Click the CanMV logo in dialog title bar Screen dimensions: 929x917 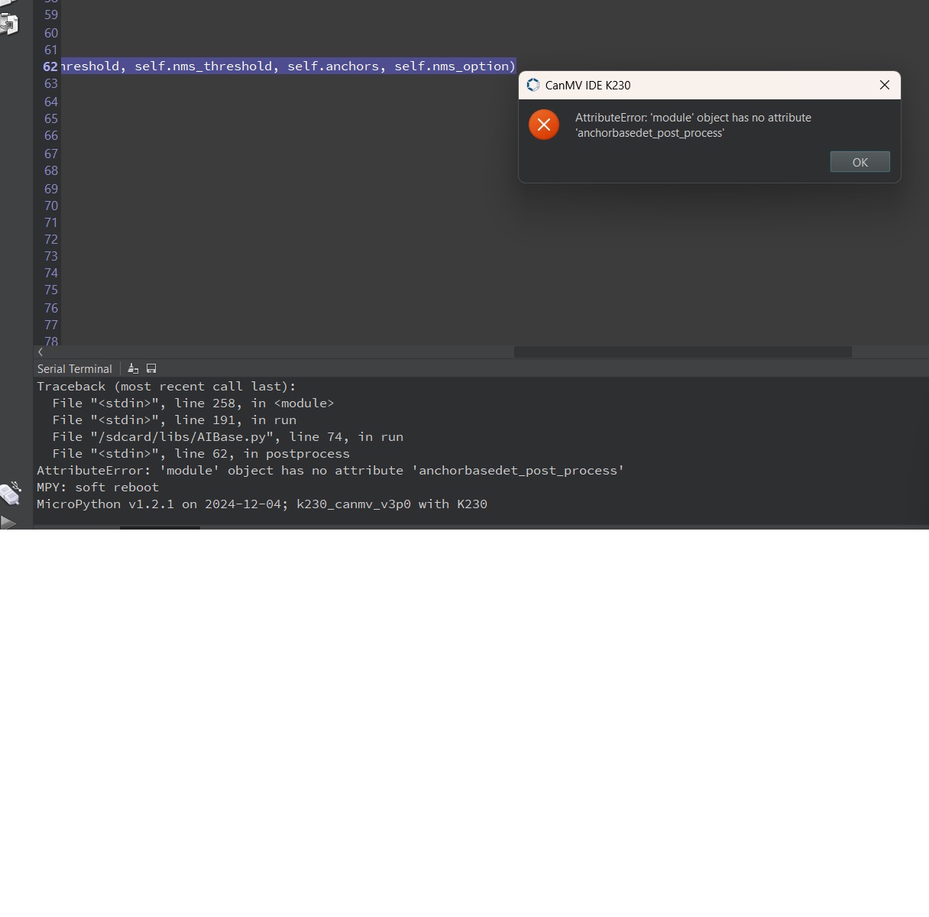coord(533,85)
